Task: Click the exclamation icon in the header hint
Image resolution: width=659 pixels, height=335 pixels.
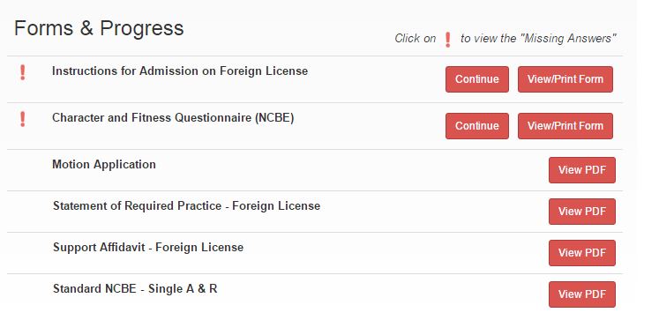Action: tap(447, 40)
